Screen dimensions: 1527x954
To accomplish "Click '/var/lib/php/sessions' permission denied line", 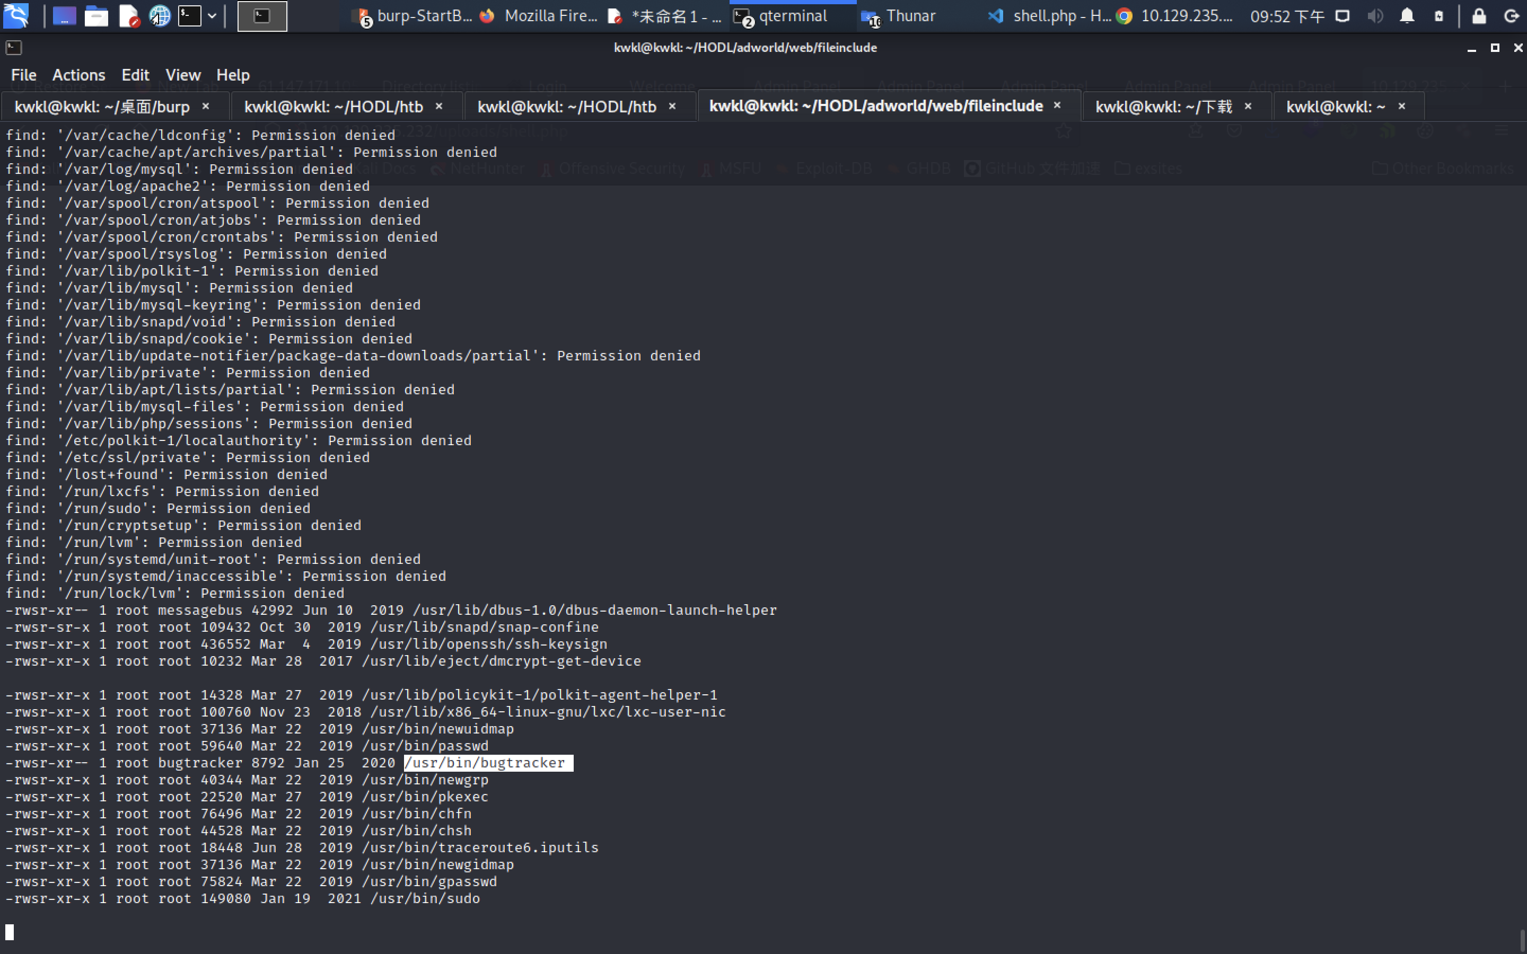I will [x=209, y=423].
